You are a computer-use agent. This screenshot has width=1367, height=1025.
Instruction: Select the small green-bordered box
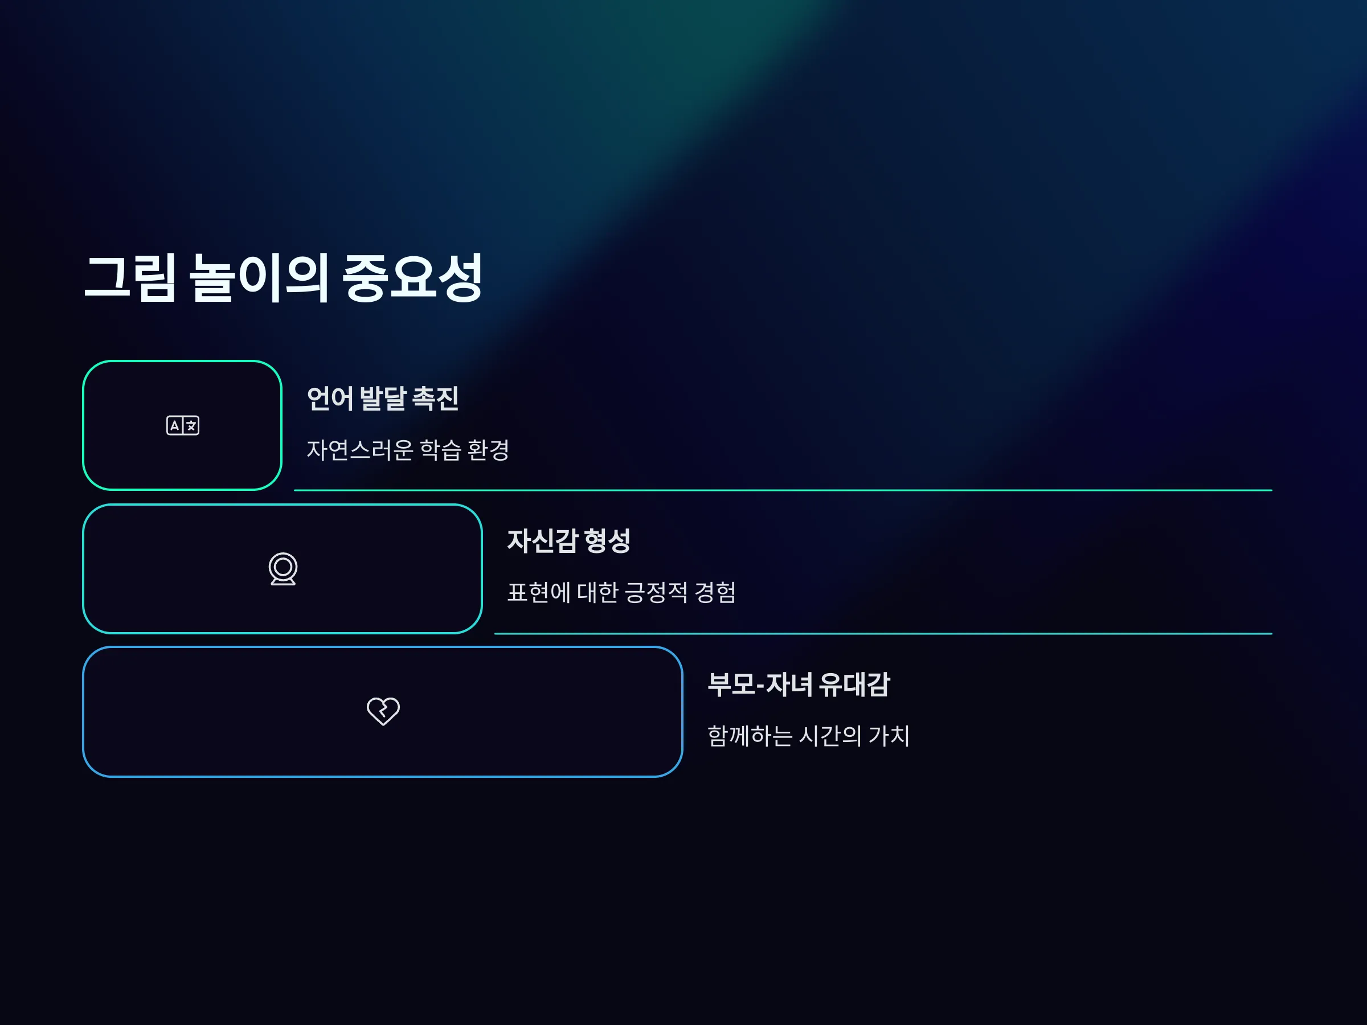[182, 425]
